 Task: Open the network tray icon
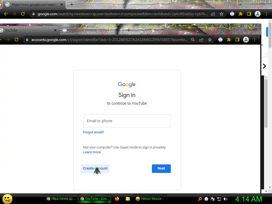(x=219, y=199)
